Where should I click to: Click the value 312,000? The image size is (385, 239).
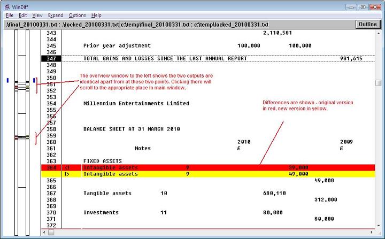pos(326,199)
